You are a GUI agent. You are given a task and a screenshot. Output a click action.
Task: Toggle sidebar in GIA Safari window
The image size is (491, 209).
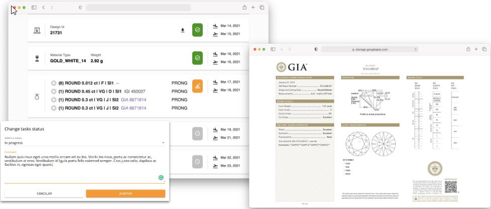click(x=273, y=49)
